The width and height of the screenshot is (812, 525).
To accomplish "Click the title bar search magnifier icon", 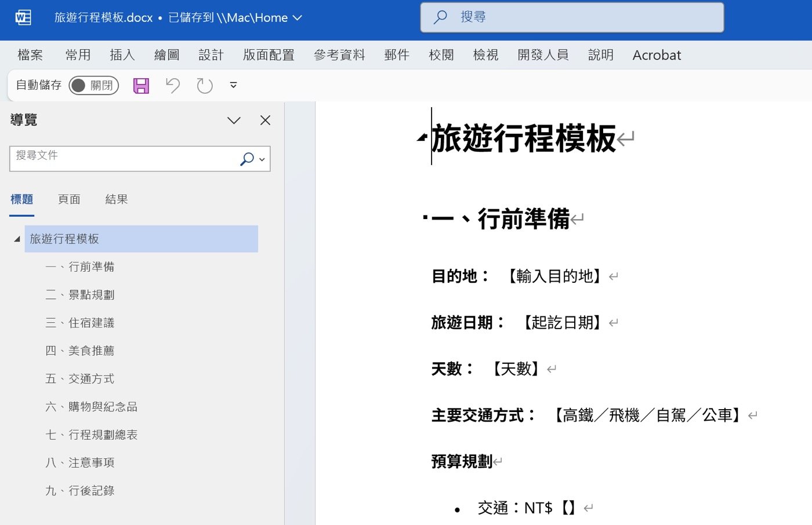I will pyautogui.click(x=441, y=17).
